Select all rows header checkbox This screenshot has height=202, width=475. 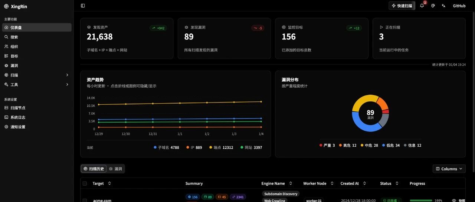point(85,183)
